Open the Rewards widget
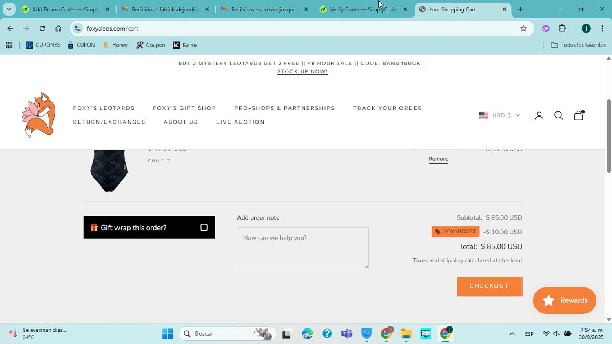This screenshot has width=612, height=344. 564,300
